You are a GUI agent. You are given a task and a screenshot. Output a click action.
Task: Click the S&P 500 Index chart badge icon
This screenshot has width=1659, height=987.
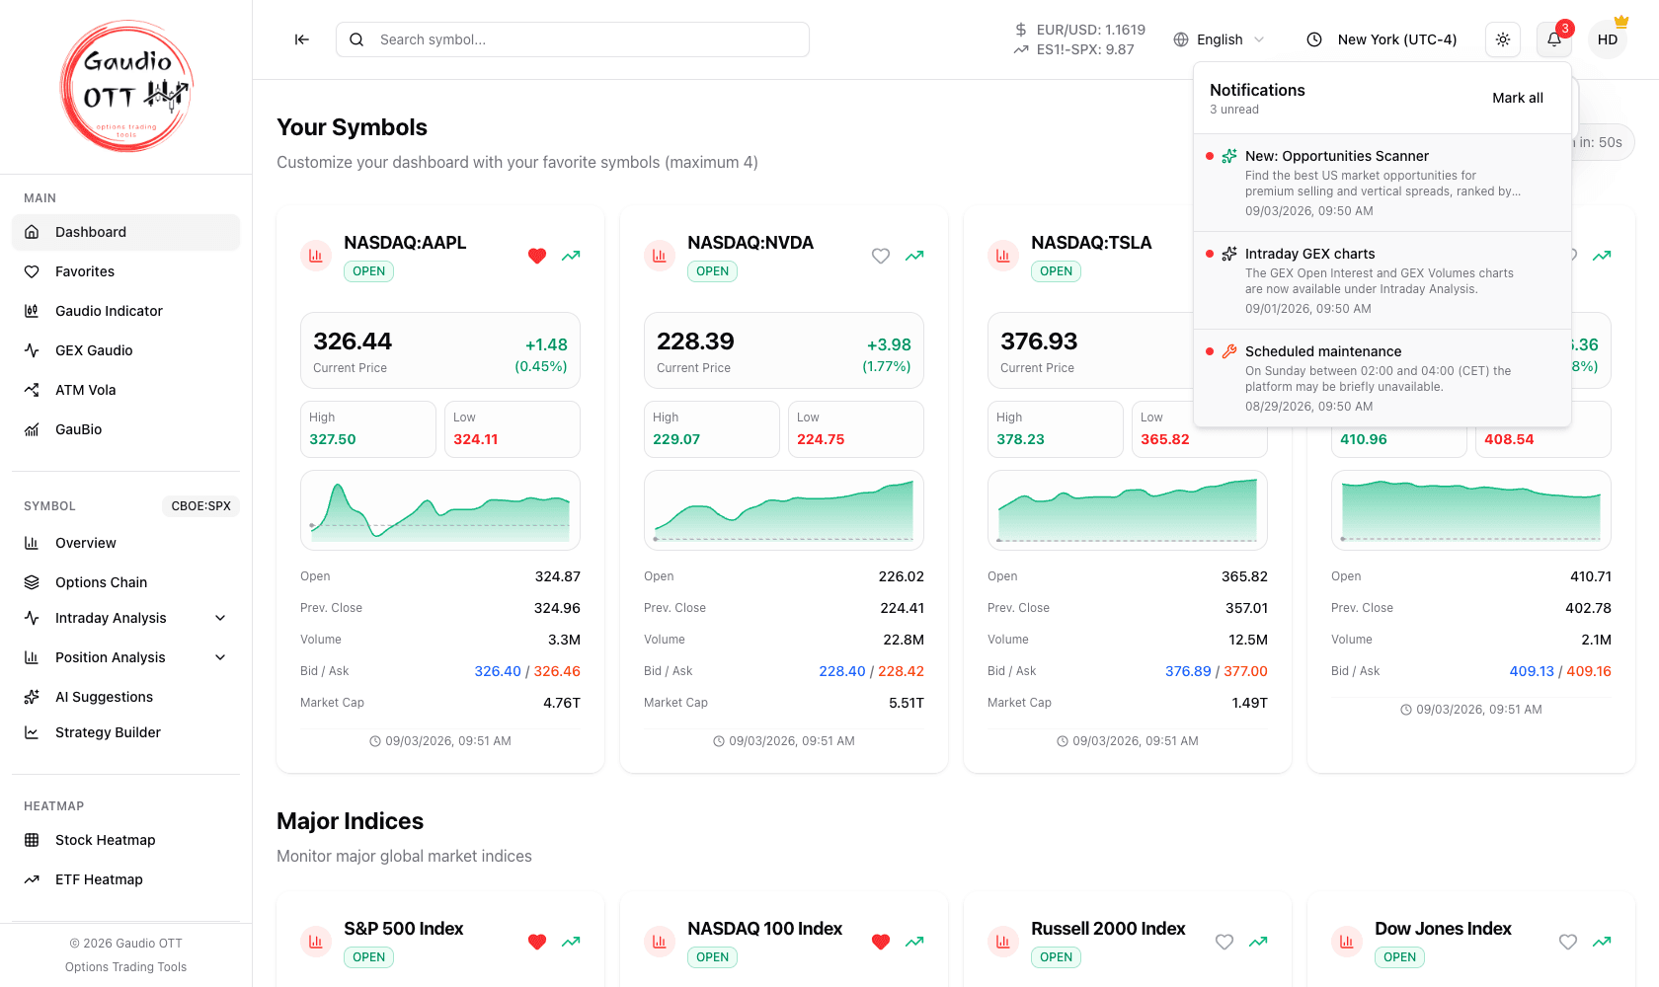316,942
